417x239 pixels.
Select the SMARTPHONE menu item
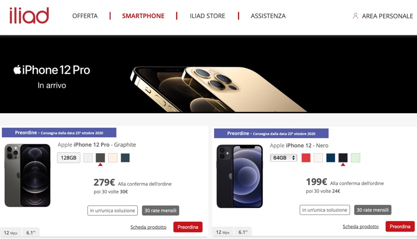(x=143, y=16)
